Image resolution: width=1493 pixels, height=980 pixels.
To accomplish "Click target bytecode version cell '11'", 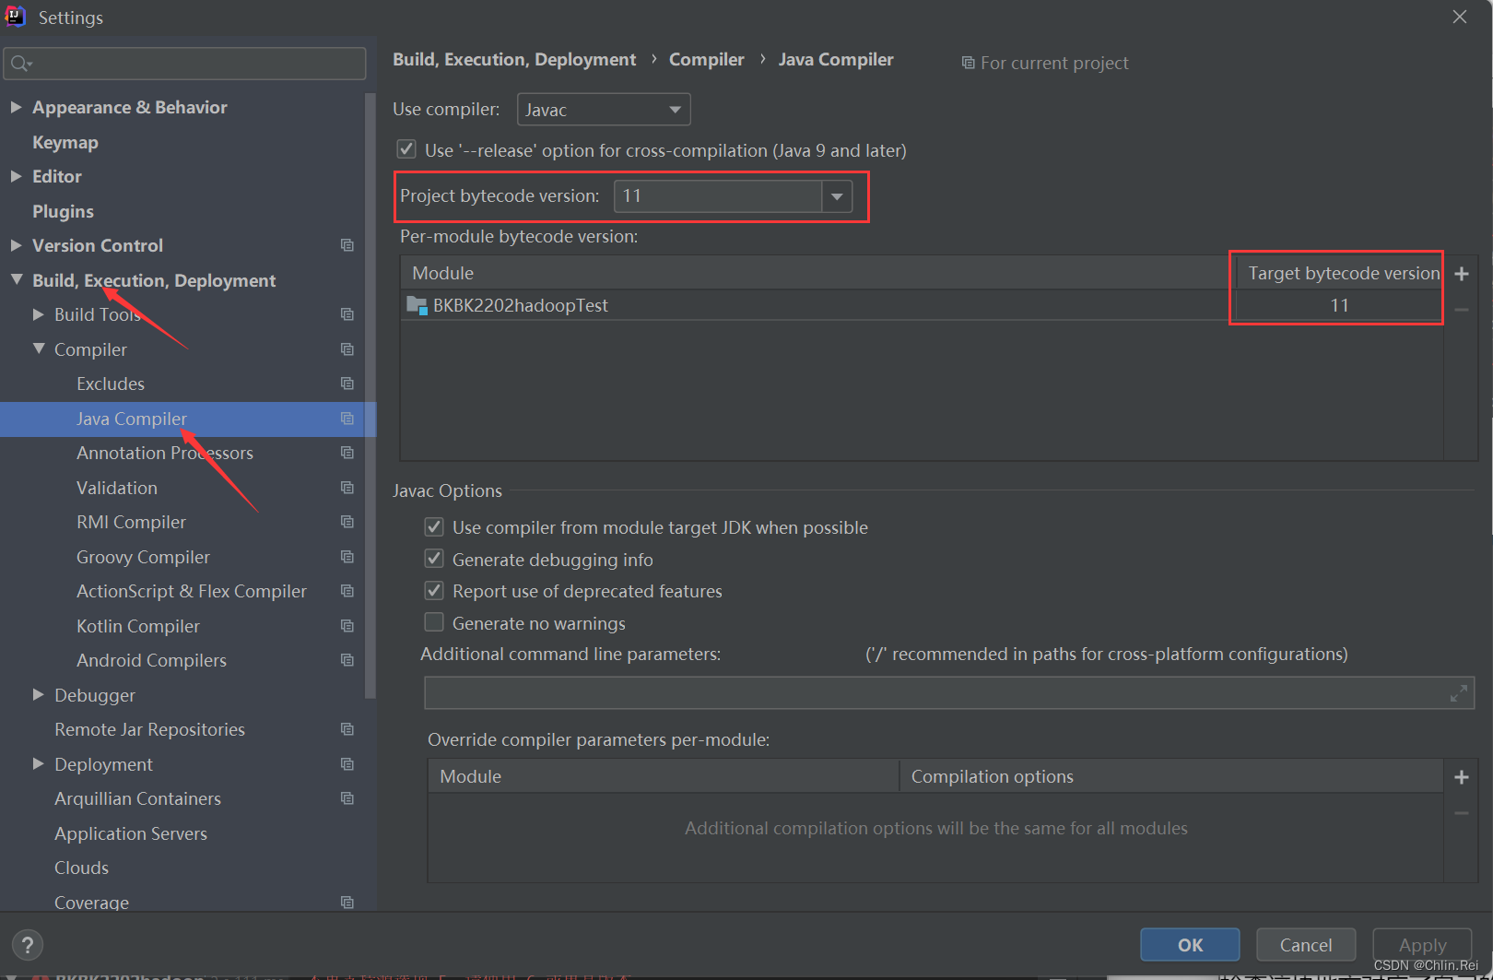I will tap(1339, 305).
